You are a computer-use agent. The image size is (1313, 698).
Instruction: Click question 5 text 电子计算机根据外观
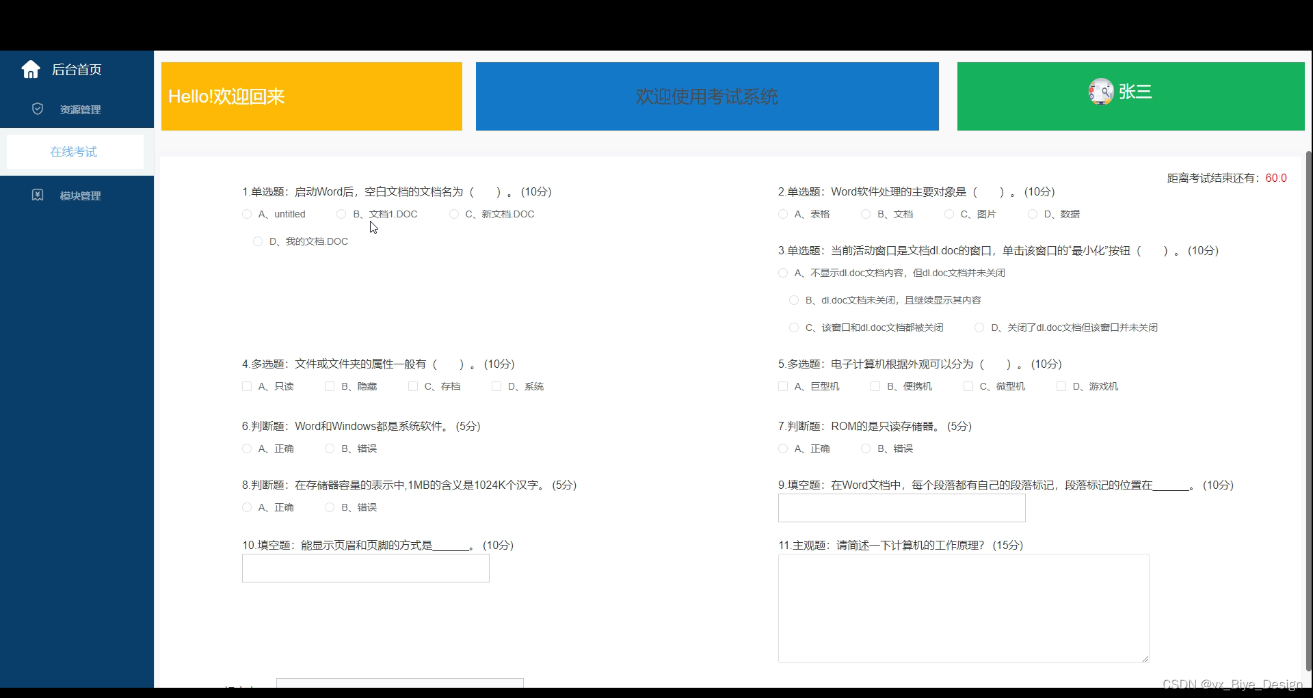(920, 364)
